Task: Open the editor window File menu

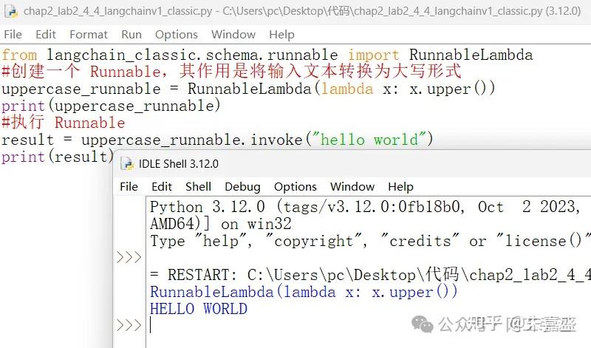Action: pyautogui.click(x=13, y=35)
